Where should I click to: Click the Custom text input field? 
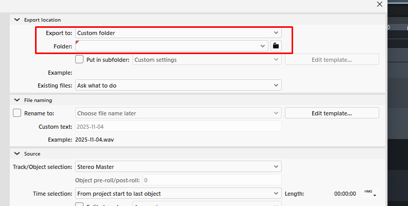pyautogui.click(x=178, y=126)
